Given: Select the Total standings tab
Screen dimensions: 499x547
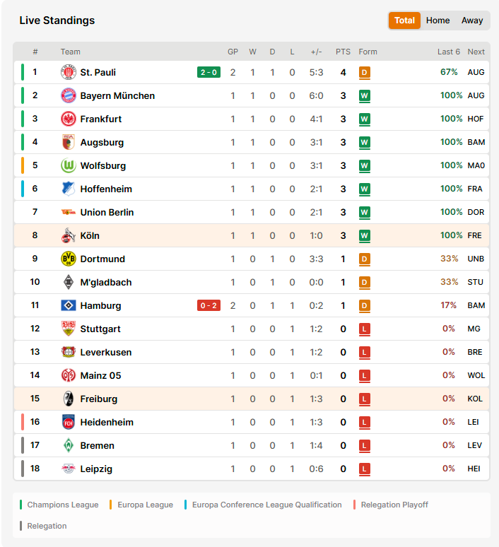Looking at the screenshot, I should (404, 20).
